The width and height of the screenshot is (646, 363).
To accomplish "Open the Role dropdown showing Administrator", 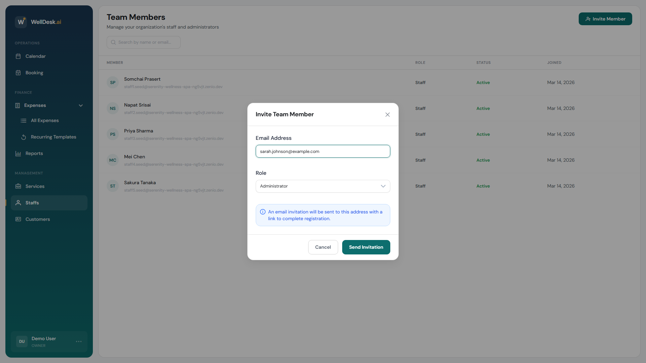I will point(323,186).
